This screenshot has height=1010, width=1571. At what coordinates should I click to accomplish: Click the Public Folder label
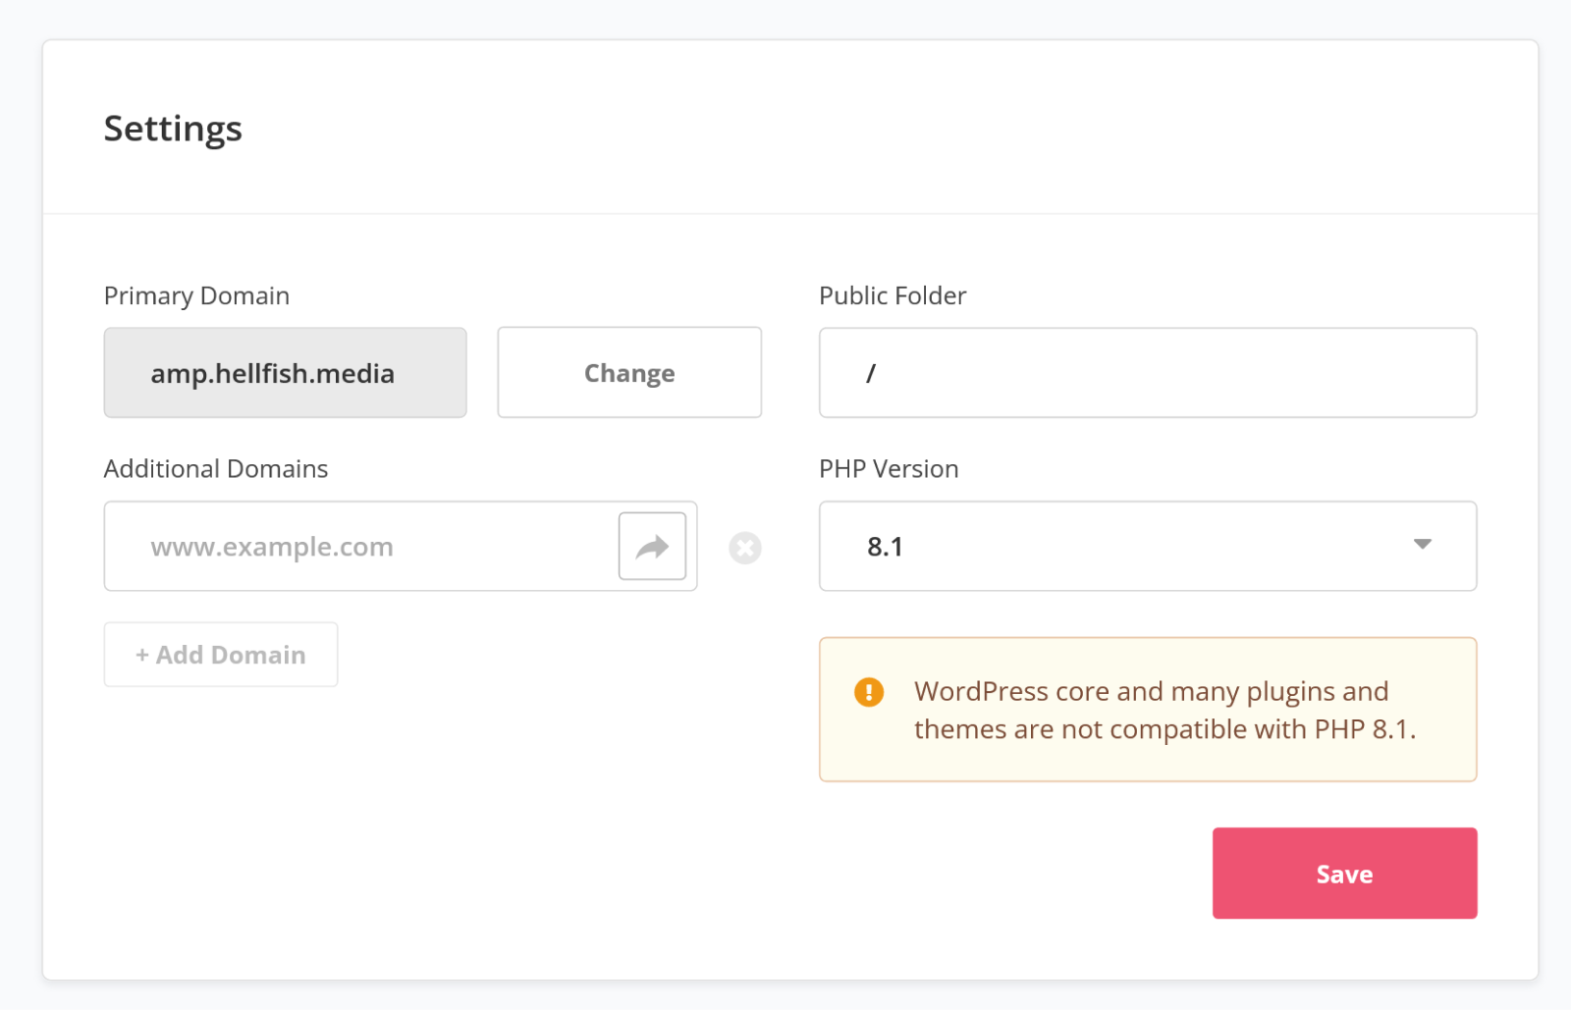(893, 295)
